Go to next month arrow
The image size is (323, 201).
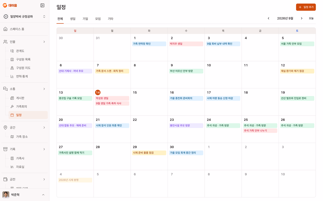[x=302, y=18]
